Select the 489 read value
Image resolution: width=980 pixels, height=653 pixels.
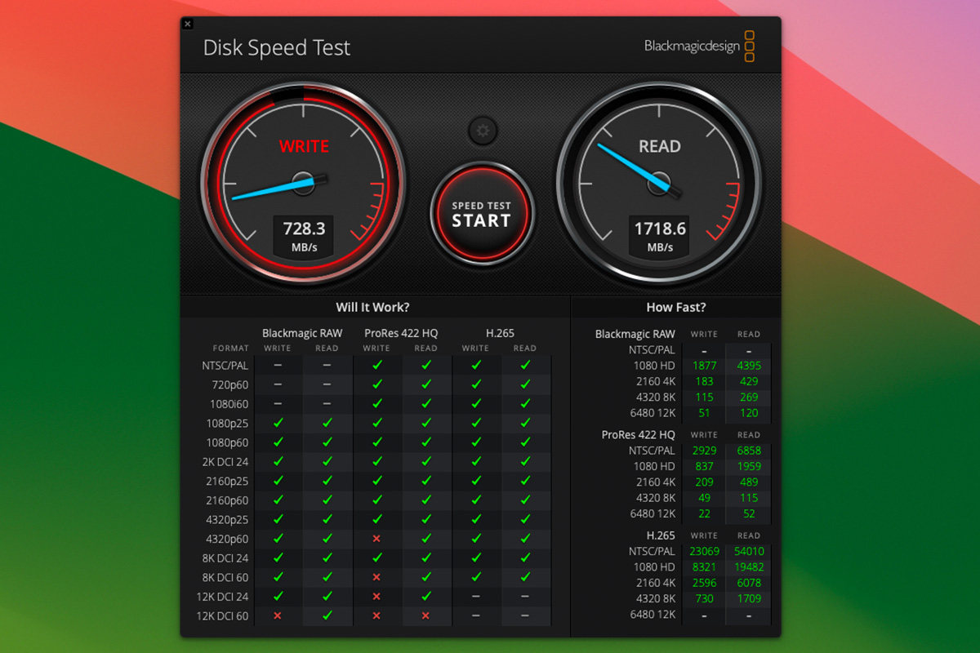[x=748, y=482]
